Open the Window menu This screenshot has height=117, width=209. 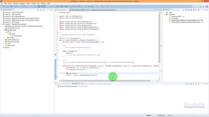pyautogui.click(x=43, y=4)
